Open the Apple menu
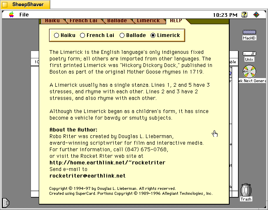The height and width of the screenshot is (210, 268). [x=12, y=15]
